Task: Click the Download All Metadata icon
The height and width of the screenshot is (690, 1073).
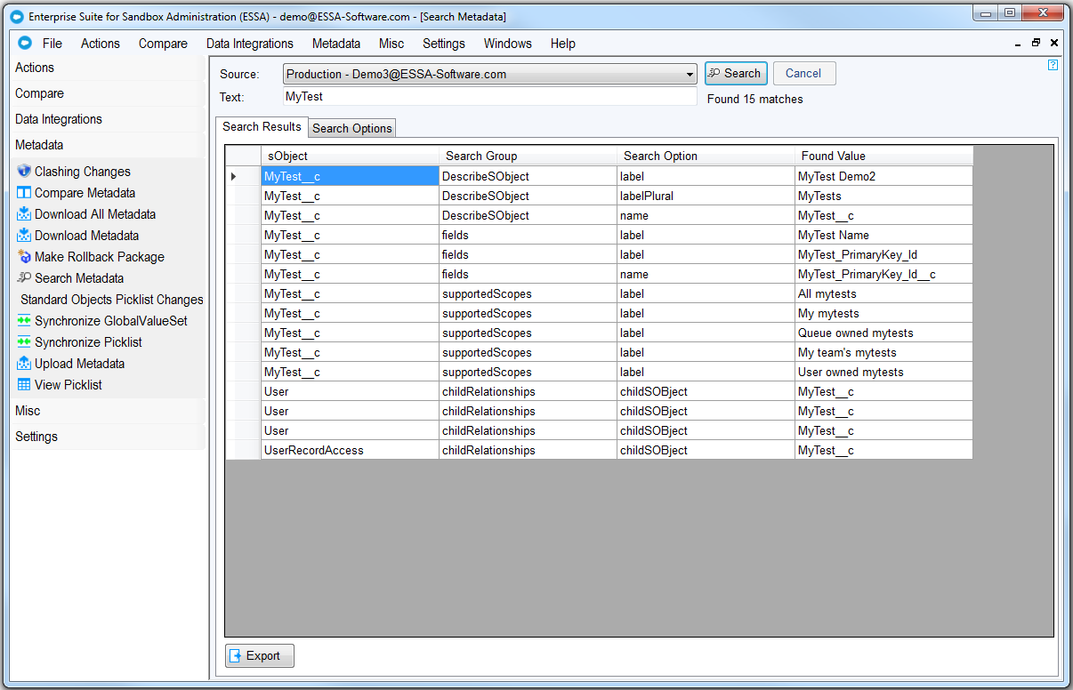Action: coord(24,214)
